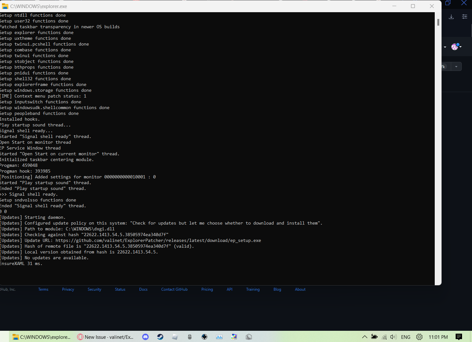The image size is (472, 342).
Task: Select Pricing in the footer navigation
Action: tap(207, 289)
